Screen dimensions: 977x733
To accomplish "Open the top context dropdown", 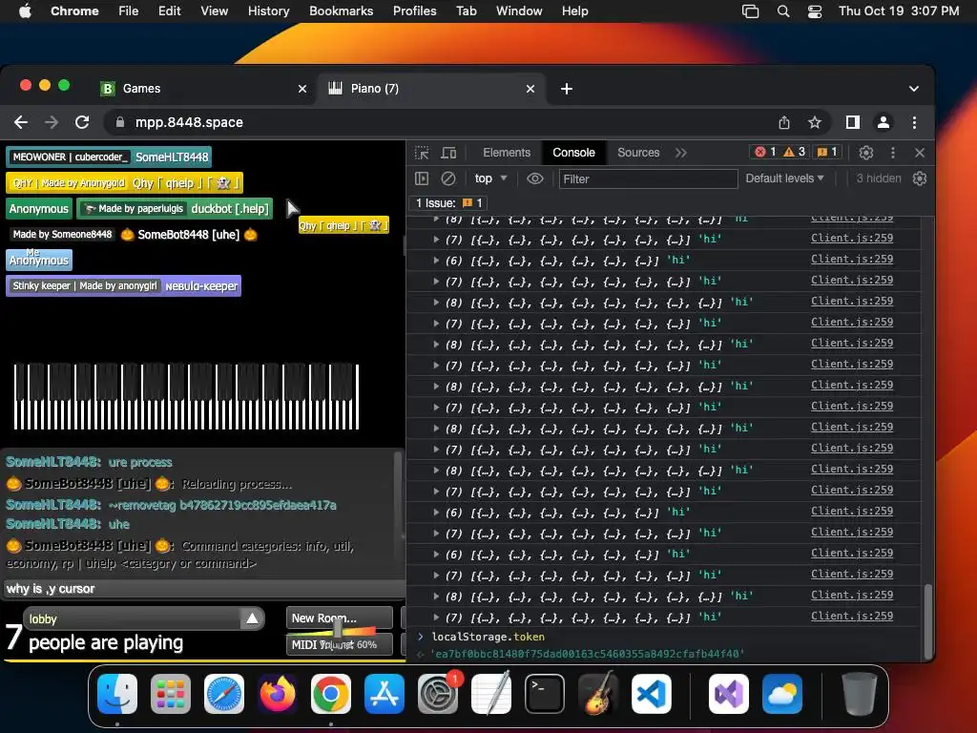I will point(490,178).
